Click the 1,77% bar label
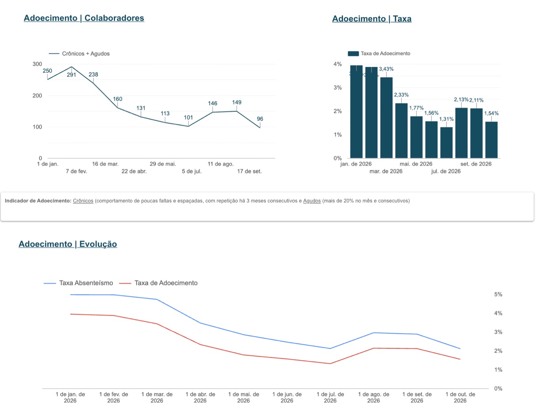Screen dimensions: 553x413 (x=416, y=108)
